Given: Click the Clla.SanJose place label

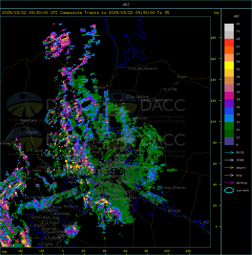Looking at the screenshot, I should click(x=138, y=96).
